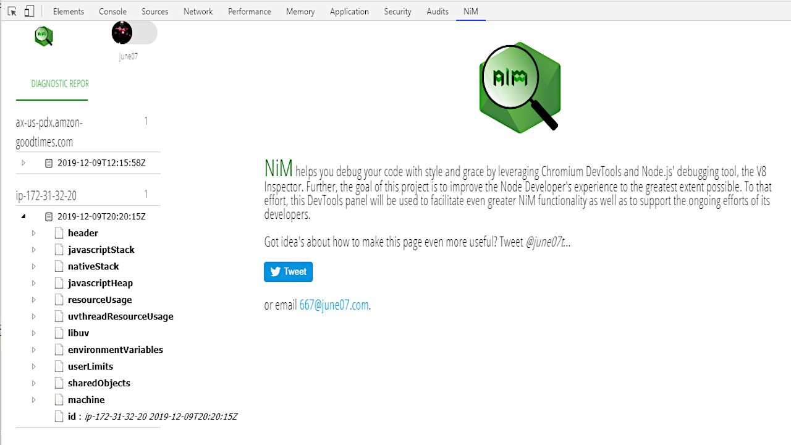Select the machine tree label
Viewport: 791px width, 445px height.
[x=86, y=400]
